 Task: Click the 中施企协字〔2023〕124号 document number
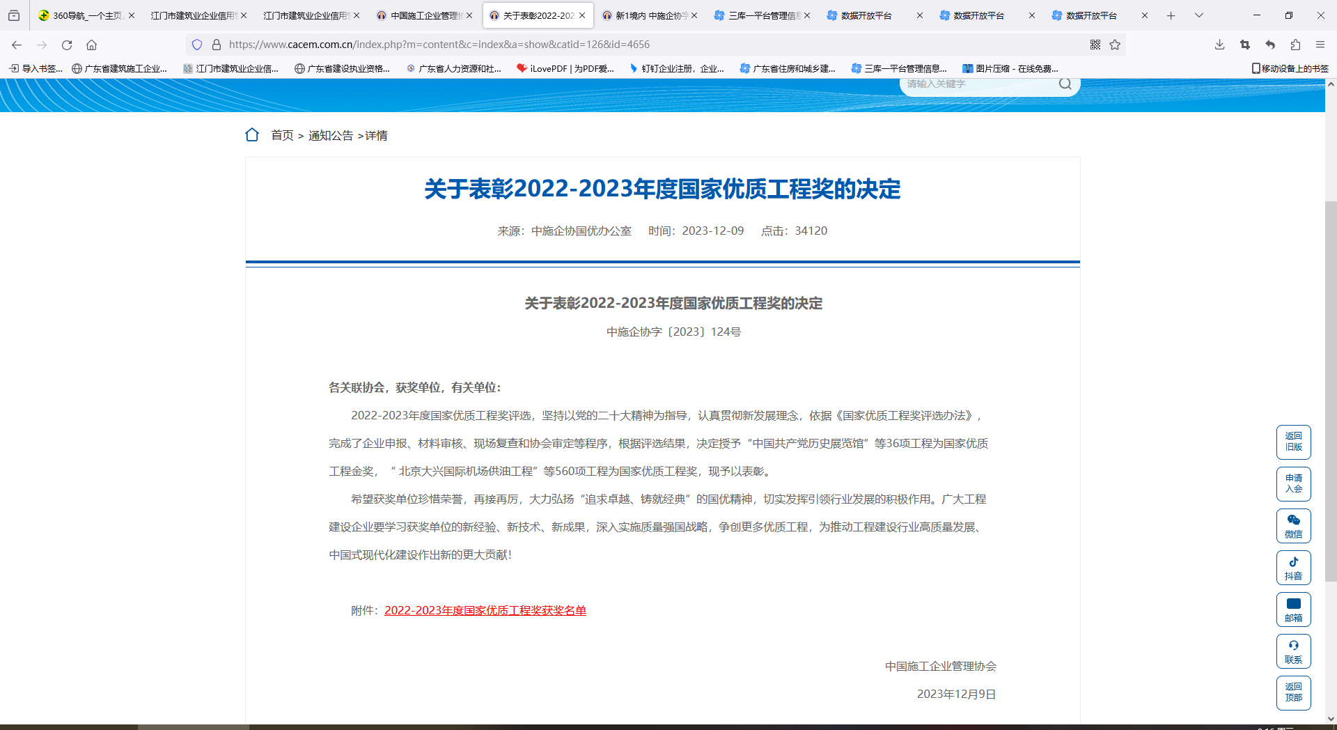[x=673, y=332]
